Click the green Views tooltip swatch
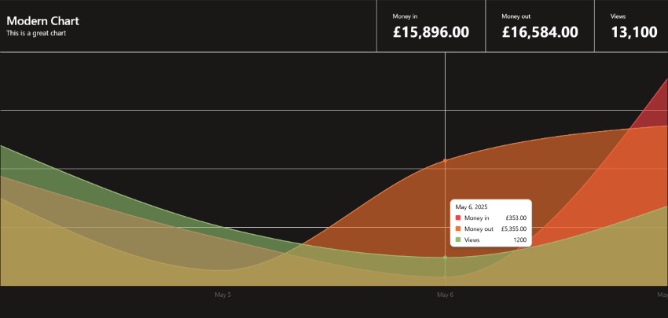 pyautogui.click(x=458, y=240)
